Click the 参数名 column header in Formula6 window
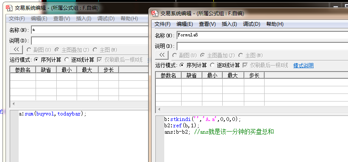 [168, 76]
